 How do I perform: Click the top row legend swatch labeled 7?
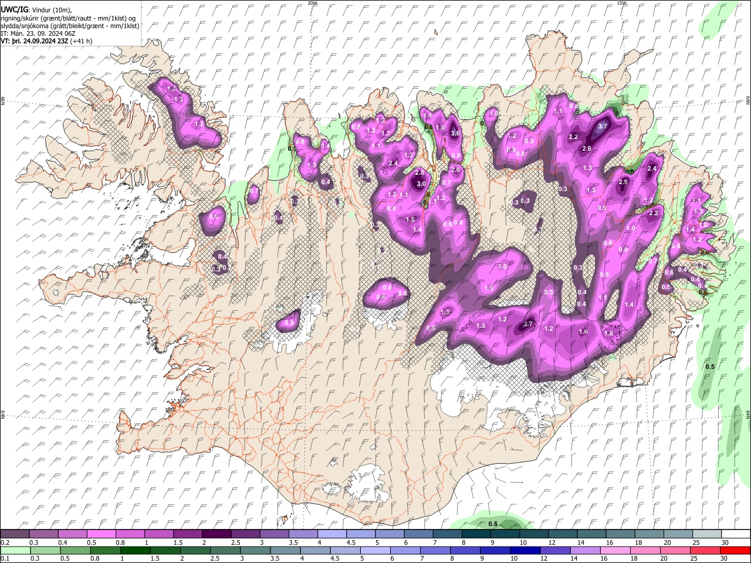click(446, 534)
